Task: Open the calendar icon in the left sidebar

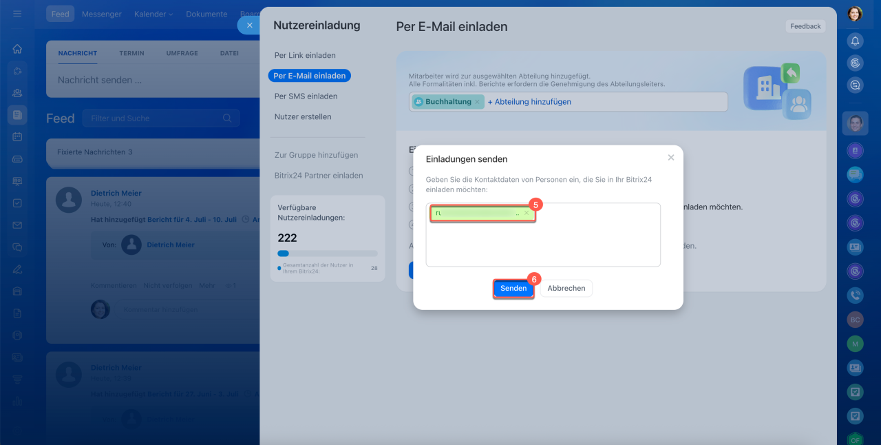Action: (17, 137)
